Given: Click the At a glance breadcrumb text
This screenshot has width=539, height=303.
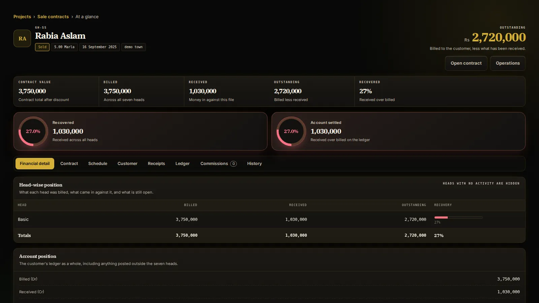Looking at the screenshot, I should click(x=87, y=16).
